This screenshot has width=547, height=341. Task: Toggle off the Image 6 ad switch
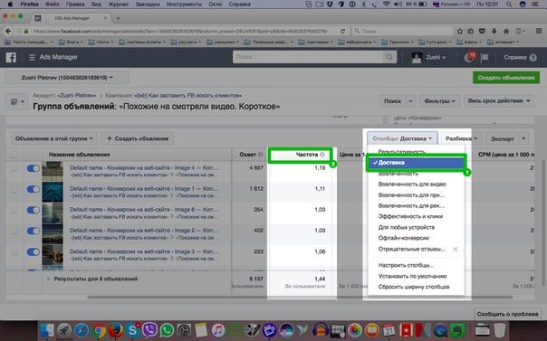34,210
